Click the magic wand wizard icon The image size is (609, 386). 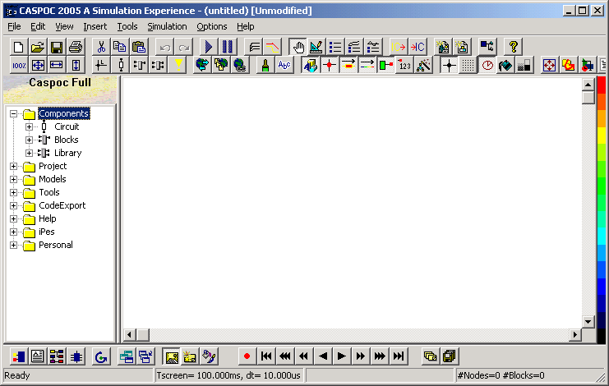[x=423, y=65]
